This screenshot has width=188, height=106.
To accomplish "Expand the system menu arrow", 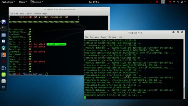I will [185, 2].
